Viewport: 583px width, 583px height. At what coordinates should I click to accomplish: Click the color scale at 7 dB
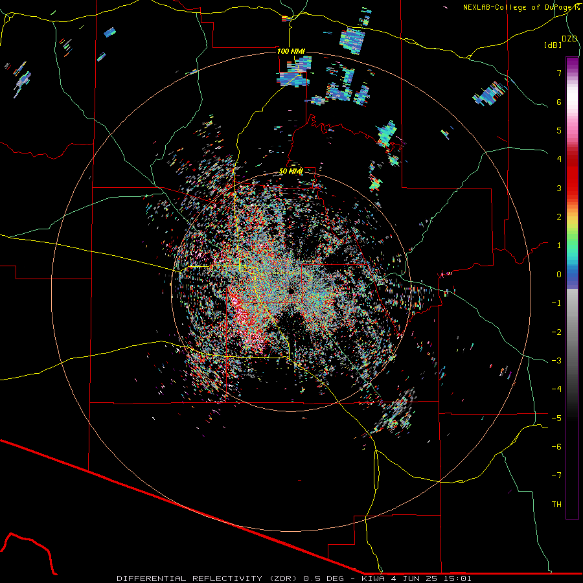572,73
